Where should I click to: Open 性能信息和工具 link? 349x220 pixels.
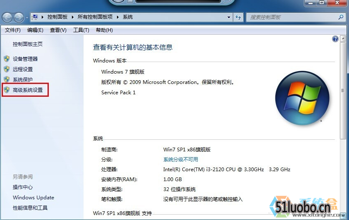coord(30,208)
